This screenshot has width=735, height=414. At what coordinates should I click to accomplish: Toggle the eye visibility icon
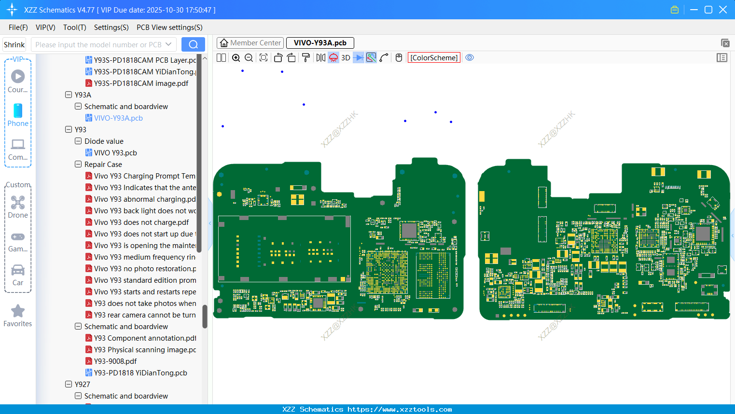coord(470,58)
